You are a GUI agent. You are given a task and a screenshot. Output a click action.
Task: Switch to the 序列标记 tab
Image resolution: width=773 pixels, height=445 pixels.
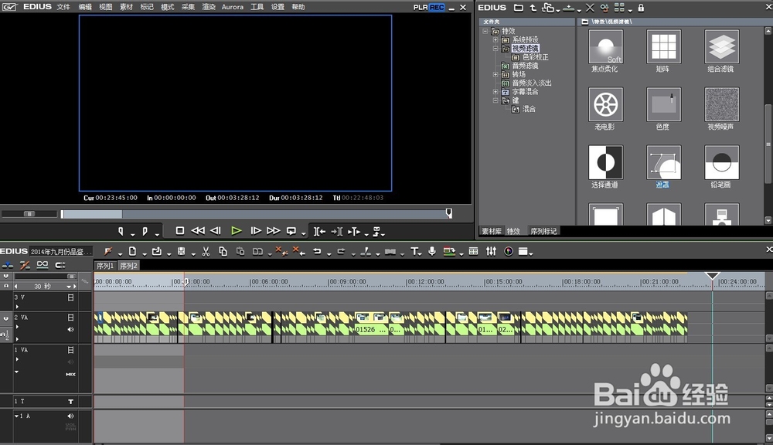click(543, 231)
